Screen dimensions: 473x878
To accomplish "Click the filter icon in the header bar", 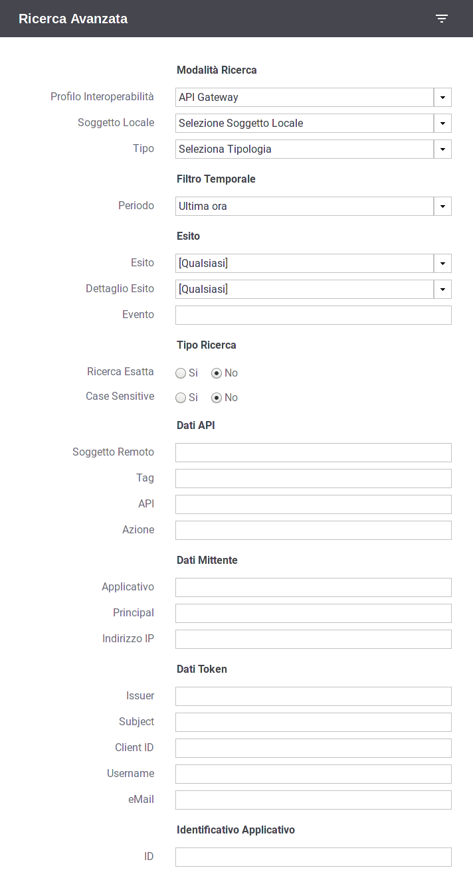I will [442, 19].
